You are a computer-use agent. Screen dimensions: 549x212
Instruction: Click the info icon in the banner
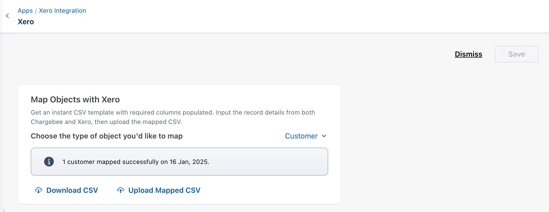pyautogui.click(x=49, y=162)
